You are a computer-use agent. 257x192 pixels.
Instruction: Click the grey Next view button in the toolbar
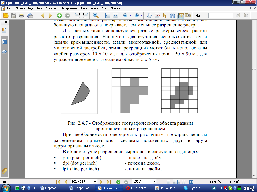pyautogui.click(x=68, y=16)
